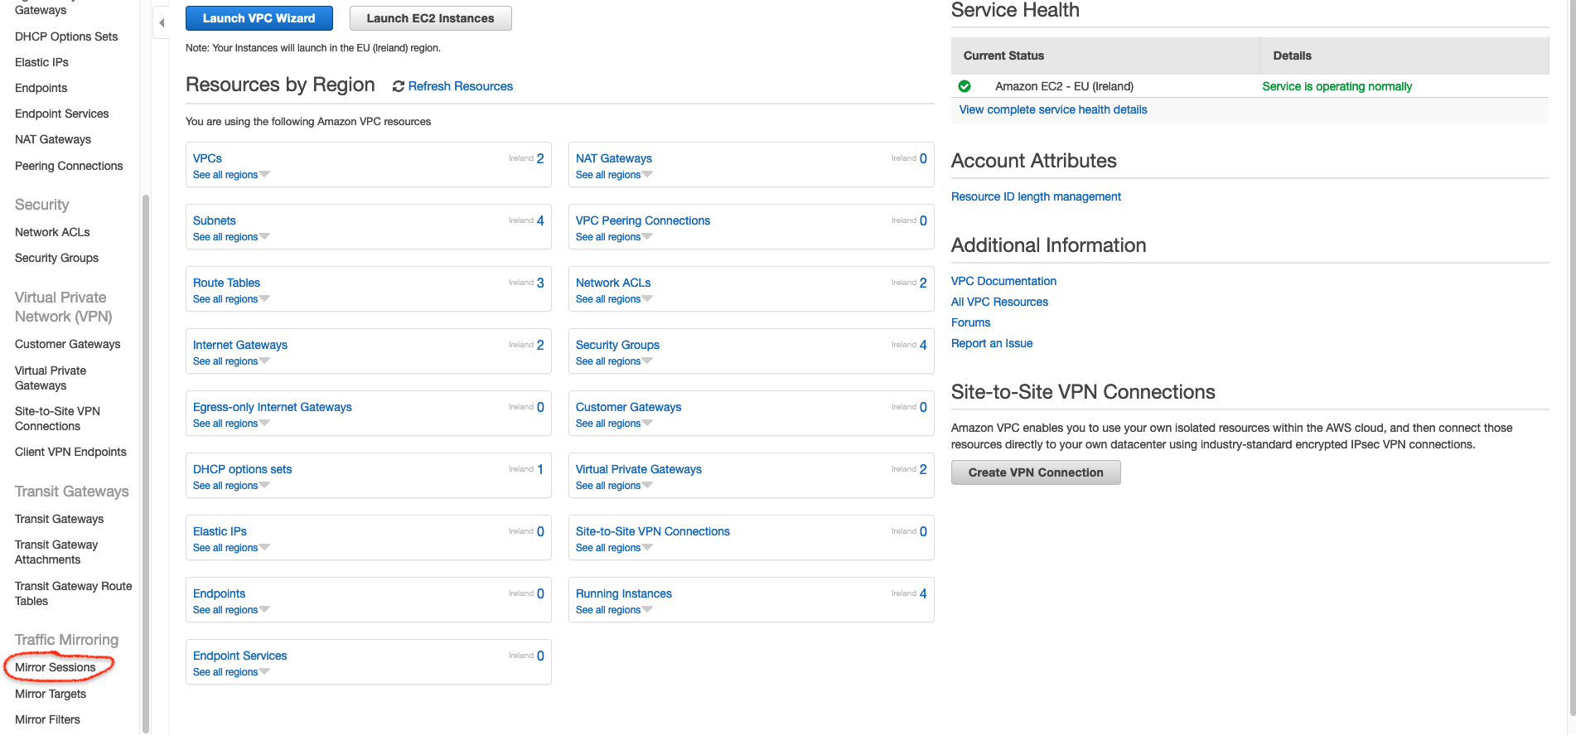The width and height of the screenshot is (1576, 736).
Task: Collapse the sidebar with the arrow handle
Action: pos(162,23)
